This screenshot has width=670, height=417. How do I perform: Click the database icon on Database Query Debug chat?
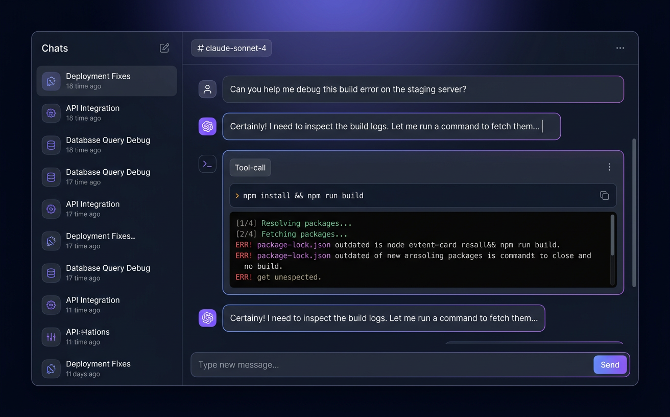tap(51, 145)
